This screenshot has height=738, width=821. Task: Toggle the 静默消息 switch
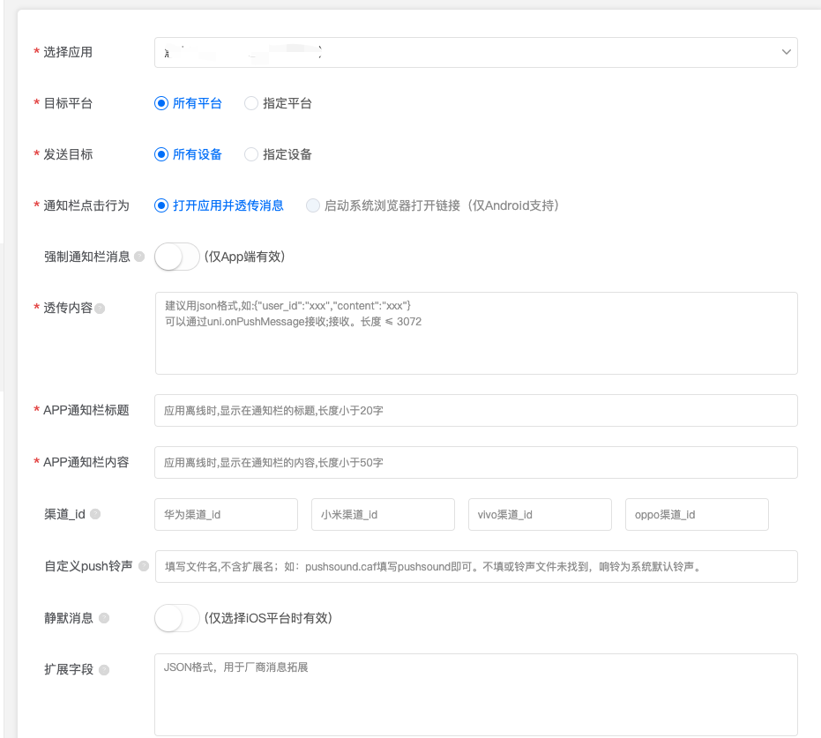coord(177,618)
